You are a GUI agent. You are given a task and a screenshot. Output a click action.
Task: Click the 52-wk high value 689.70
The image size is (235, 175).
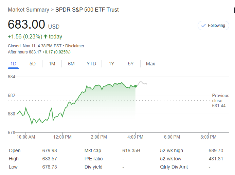pyautogui.click(x=216, y=150)
